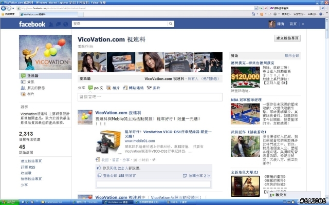Viewport: 329px width, 205px height.
Task: Select the Photos item in left sidebar
Action: click(27, 94)
